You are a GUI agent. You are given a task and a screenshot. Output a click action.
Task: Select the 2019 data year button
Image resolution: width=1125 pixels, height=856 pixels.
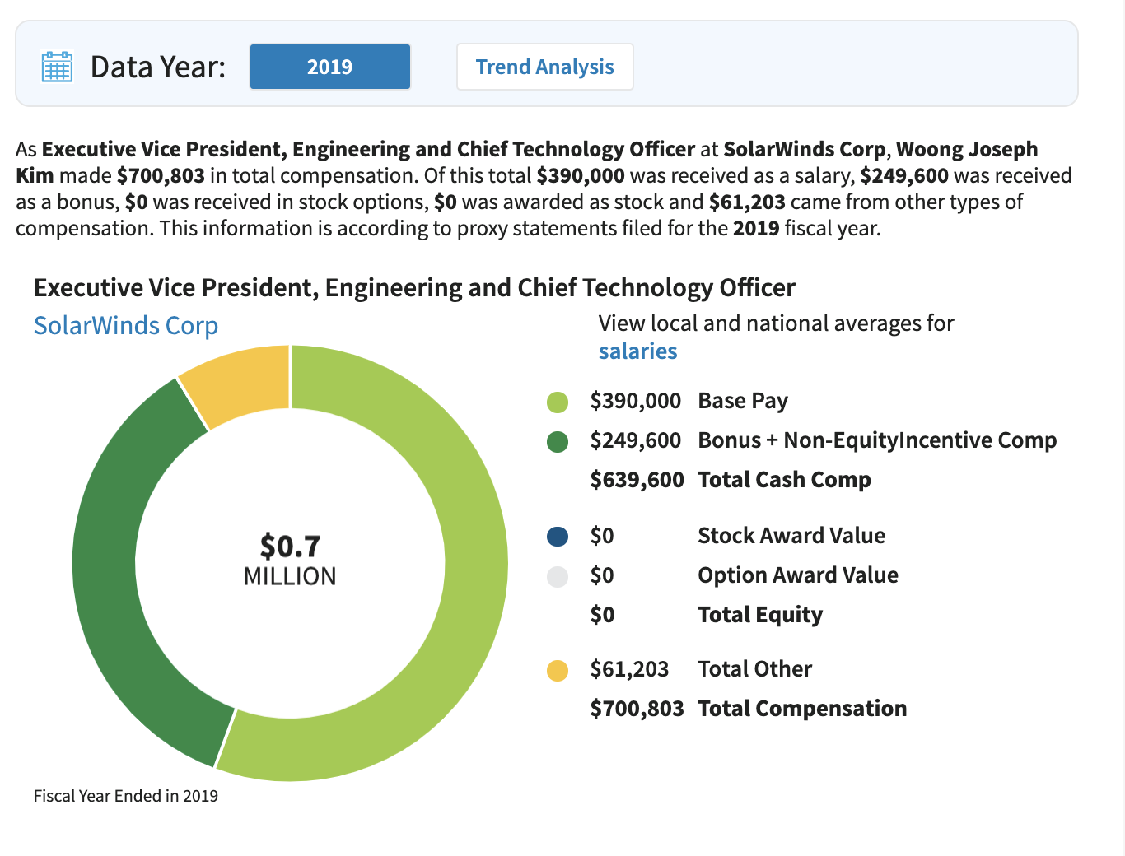tap(330, 67)
